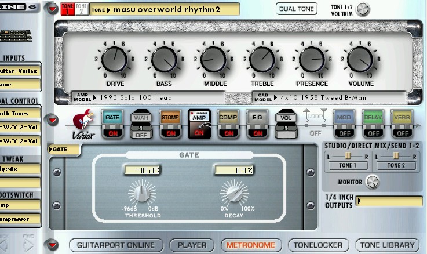This screenshot has width=427, height=254.
Task: Open the 1/4 INCH OUTPUTS dropdown
Action: tap(389, 201)
